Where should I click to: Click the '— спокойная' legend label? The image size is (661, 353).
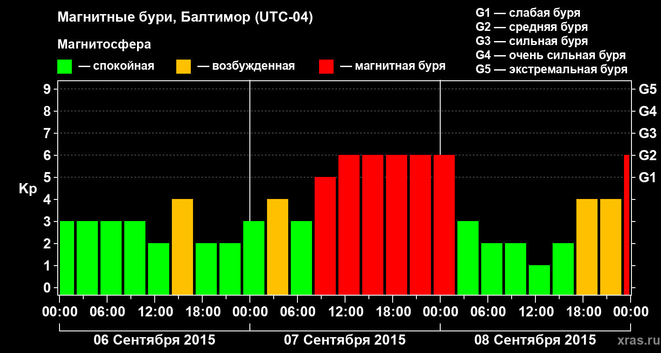coord(116,66)
